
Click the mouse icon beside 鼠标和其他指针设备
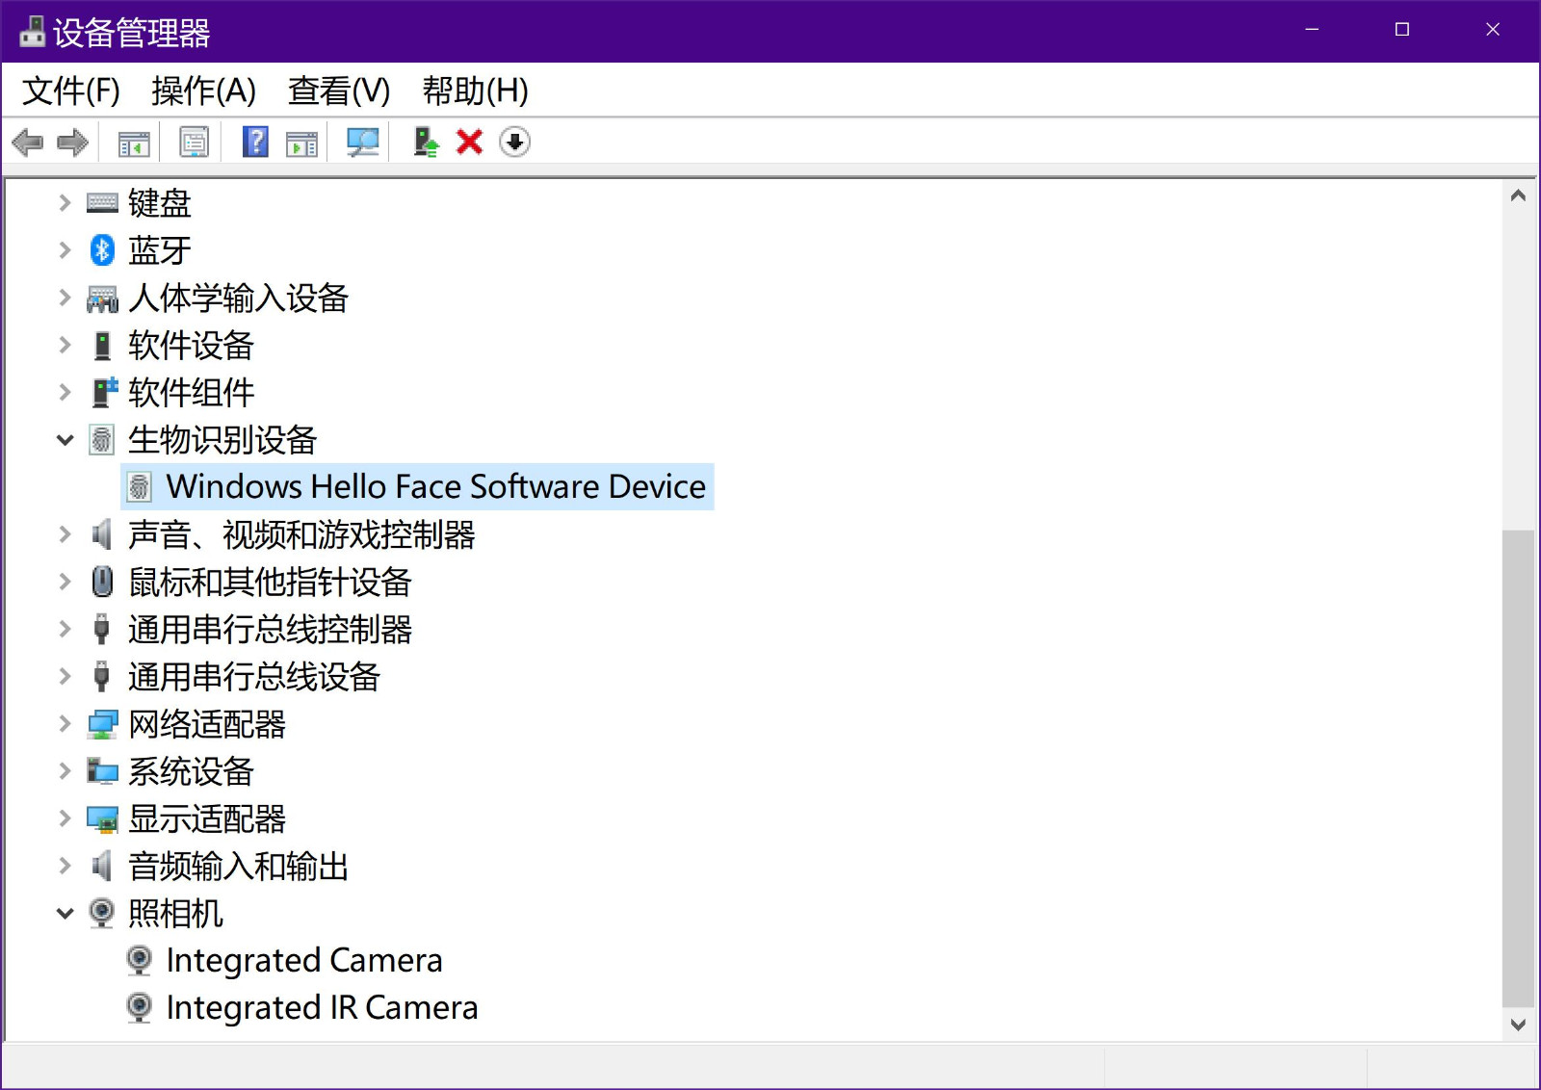coord(102,581)
